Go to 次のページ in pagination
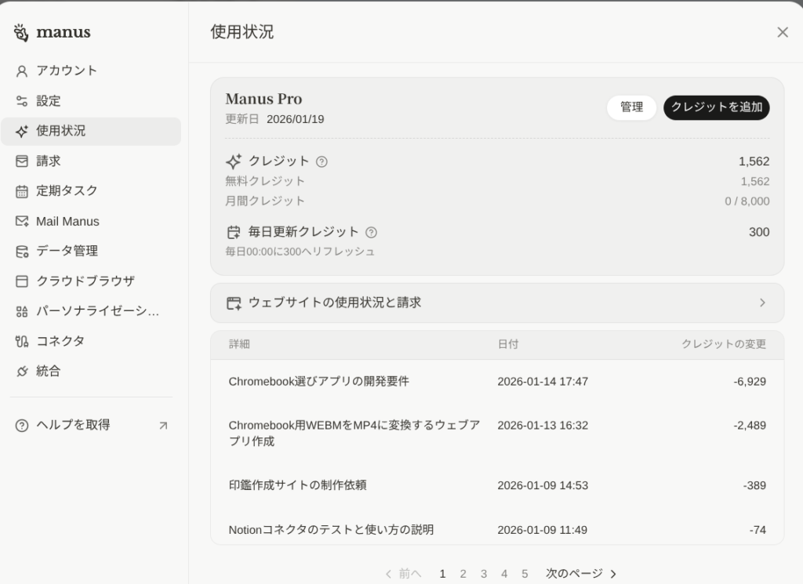The width and height of the screenshot is (803, 584). click(581, 574)
